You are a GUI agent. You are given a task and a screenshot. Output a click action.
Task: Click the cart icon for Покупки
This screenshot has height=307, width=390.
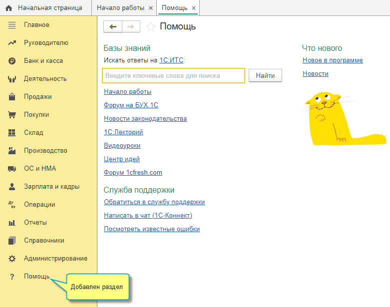click(x=12, y=115)
